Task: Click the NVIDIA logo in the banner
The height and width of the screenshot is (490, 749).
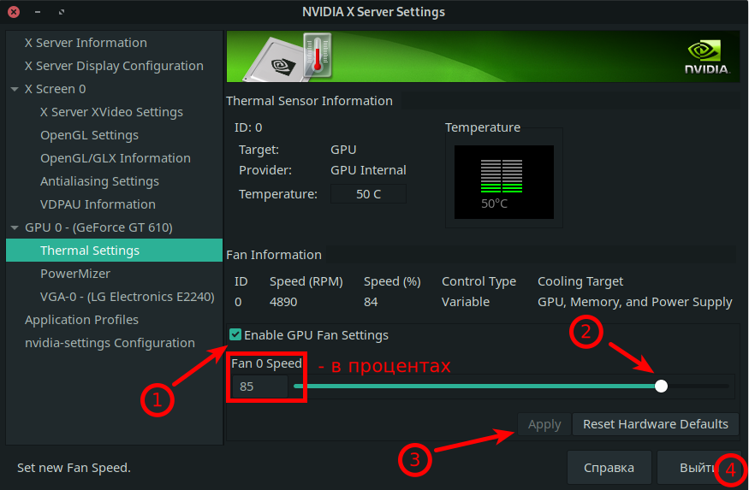Action: [x=707, y=57]
